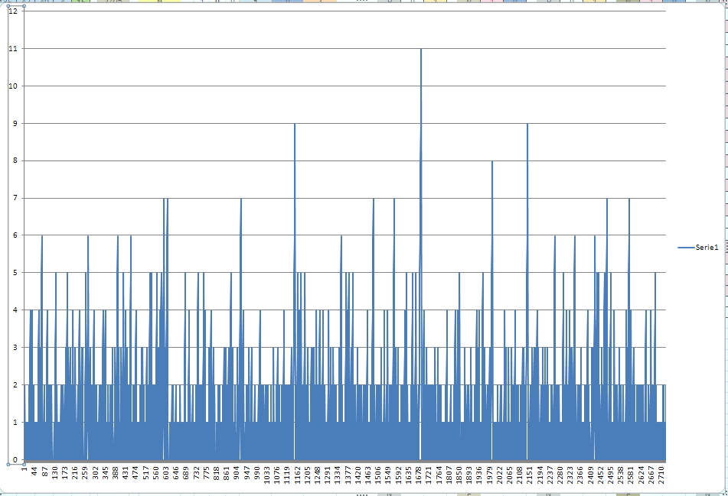The image size is (728, 496).
Task: Click the y-axis label 5
Action: tap(15, 273)
